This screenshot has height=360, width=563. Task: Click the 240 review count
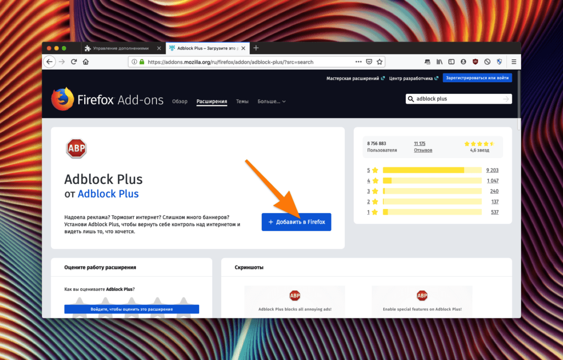494,191
